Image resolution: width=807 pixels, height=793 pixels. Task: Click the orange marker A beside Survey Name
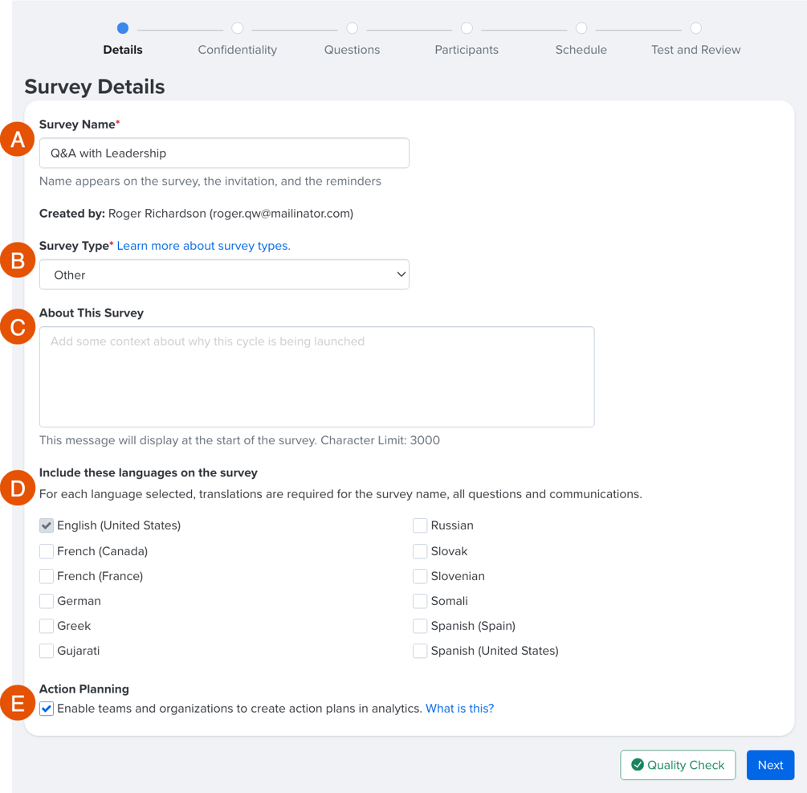pyautogui.click(x=18, y=139)
